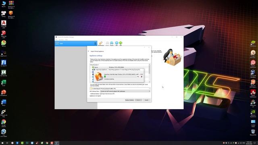Open PowerPoint desktop shortcut

(x=4, y=93)
